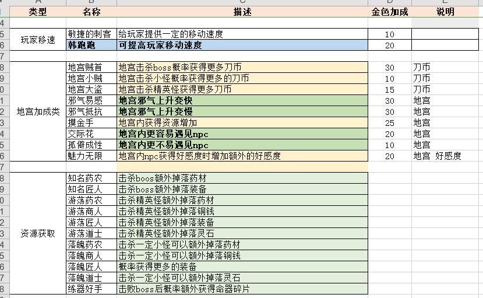Viewport: 483px width, 298px height.
Task: Select the merged "玩家移速" category cell
Action: [x=38, y=40]
